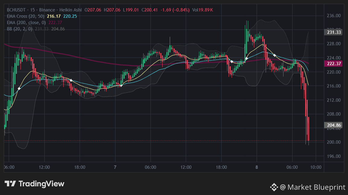Click the low value L199.01
Image resolution: width=348 pixels, height=195 pixels.
point(131,10)
